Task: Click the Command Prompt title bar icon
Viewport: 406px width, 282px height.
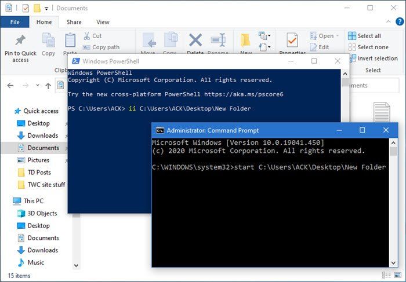Action: [x=160, y=130]
